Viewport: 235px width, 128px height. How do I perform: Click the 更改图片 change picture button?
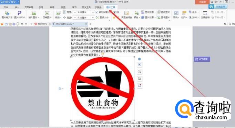(x=164, y=12)
